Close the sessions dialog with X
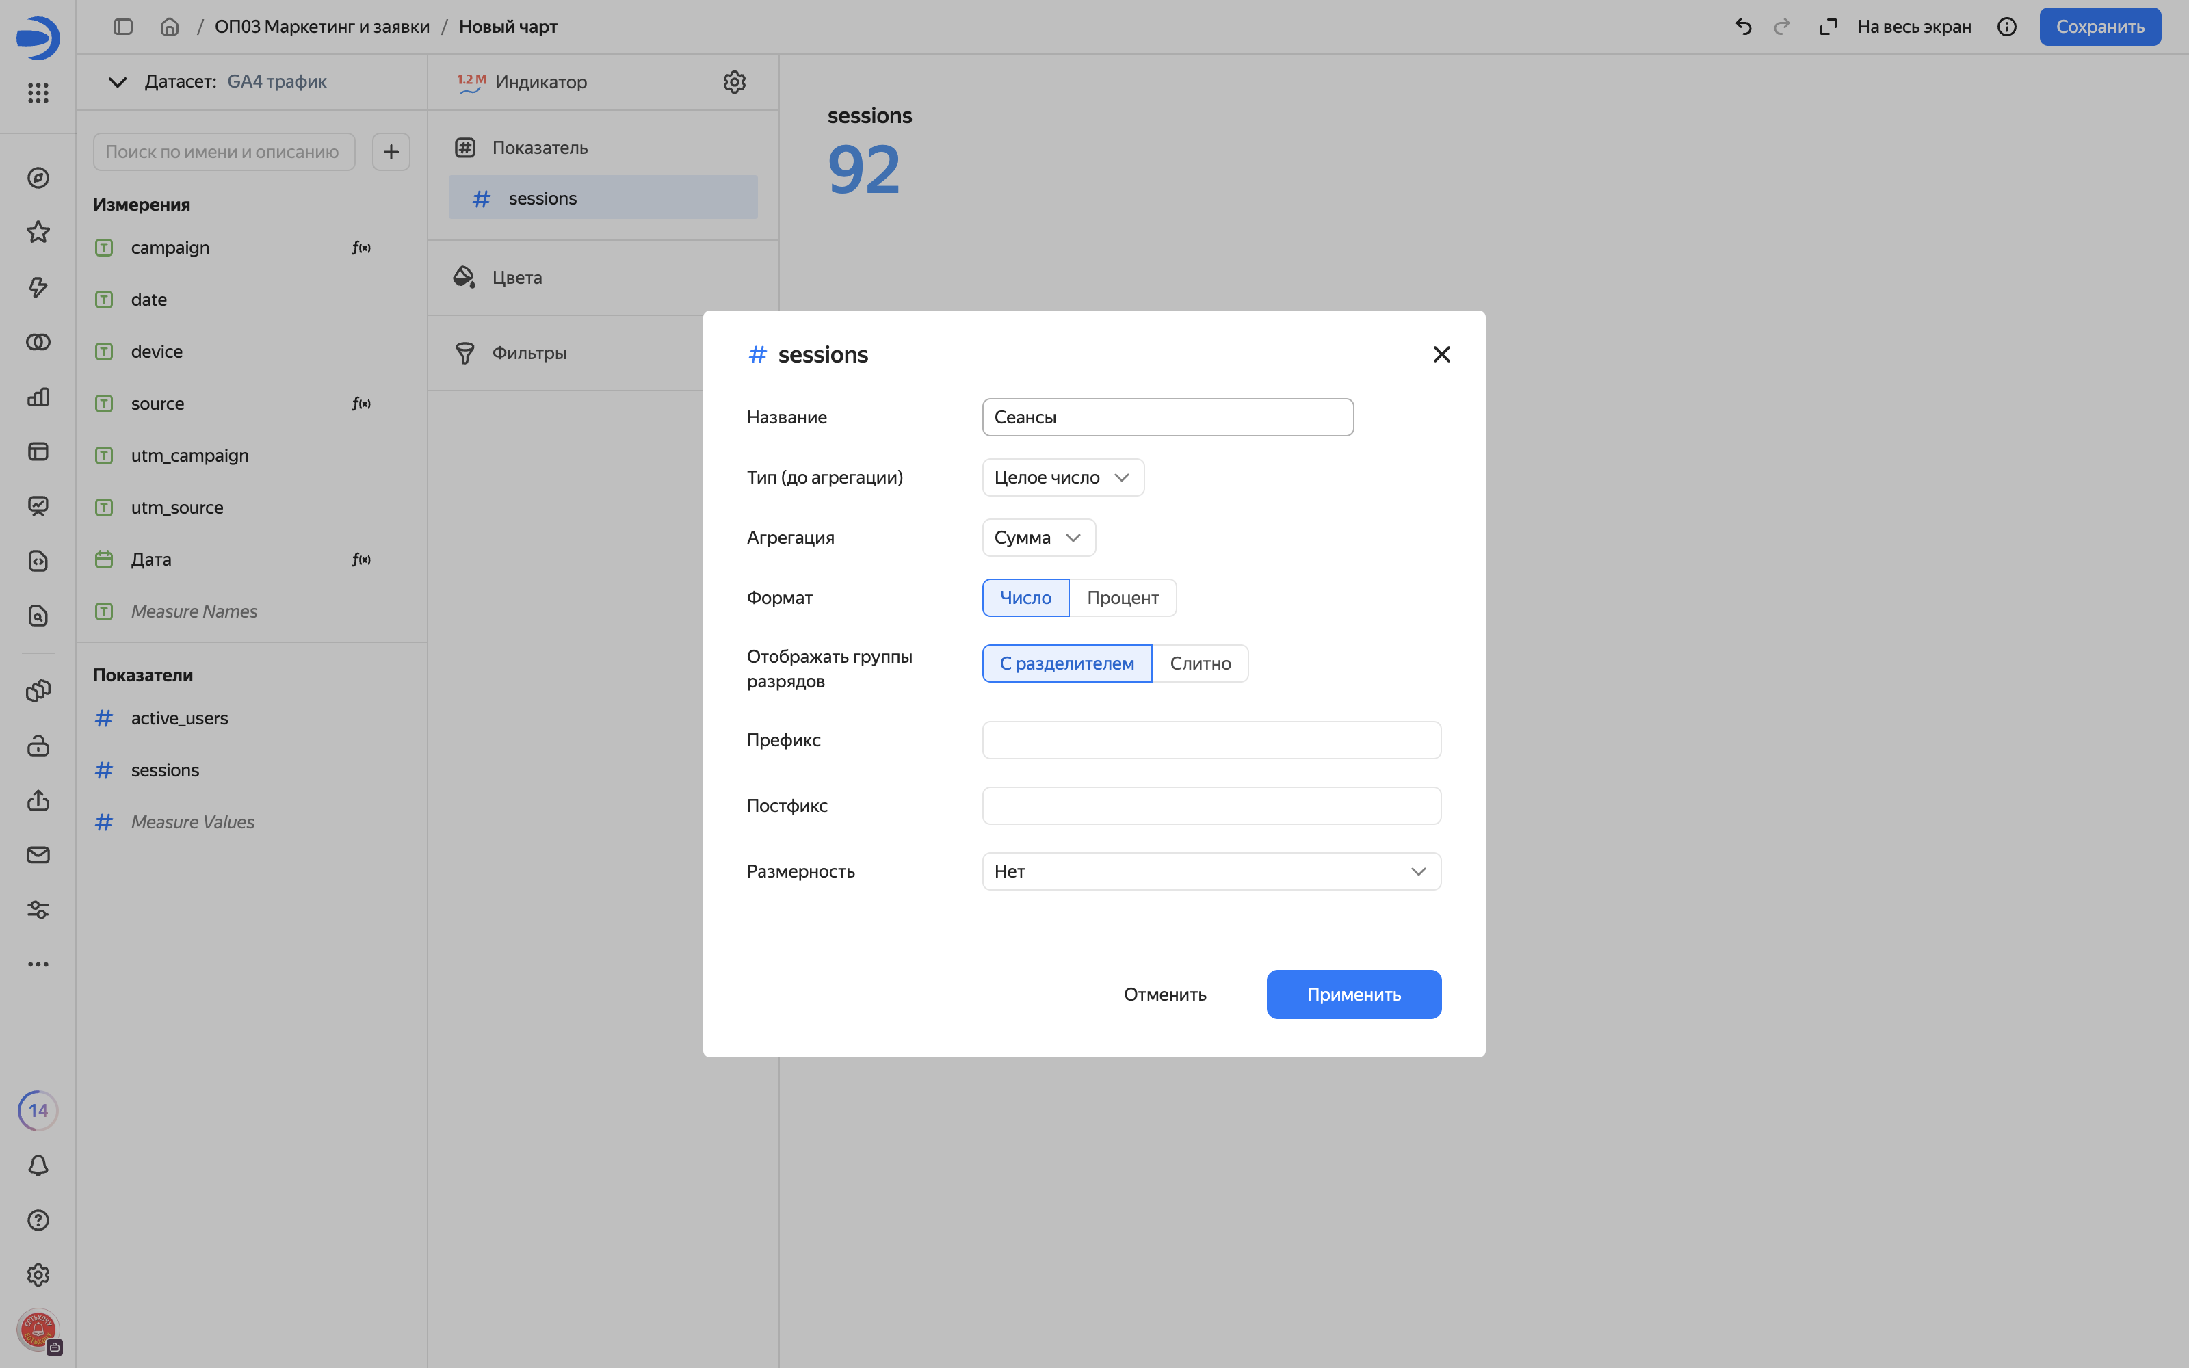The width and height of the screenshot is (2189, 1368). click(1442, 355)
